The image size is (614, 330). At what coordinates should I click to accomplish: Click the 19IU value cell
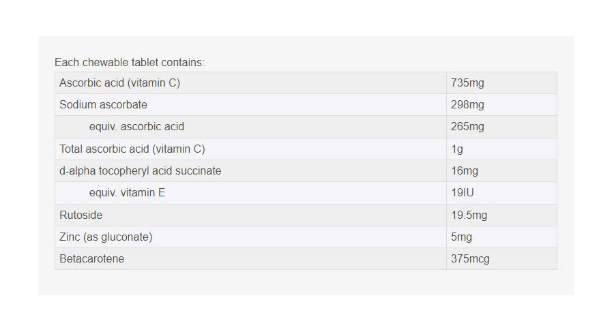462,193
